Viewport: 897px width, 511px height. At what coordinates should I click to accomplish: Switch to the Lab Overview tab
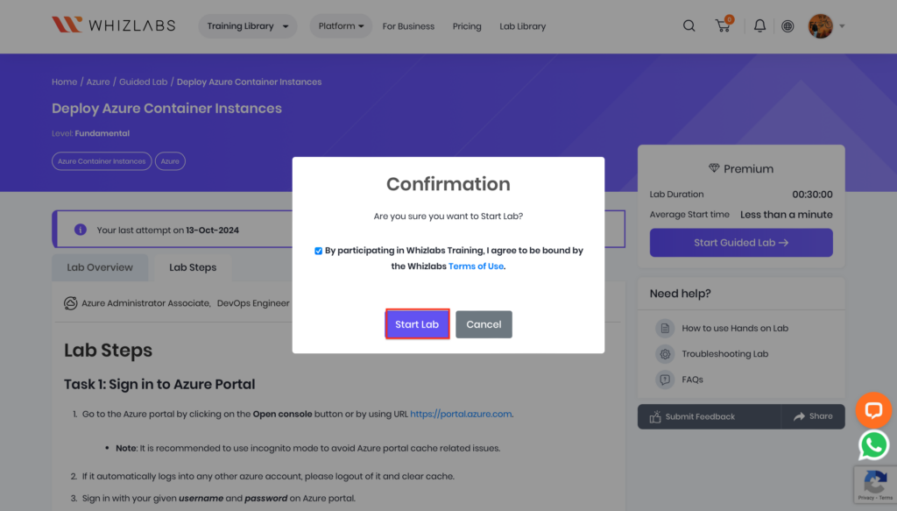pos(100,267)
